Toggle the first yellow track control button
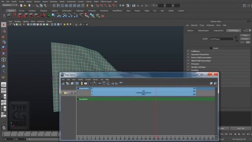The image size is (252, 142). [63, 93]
